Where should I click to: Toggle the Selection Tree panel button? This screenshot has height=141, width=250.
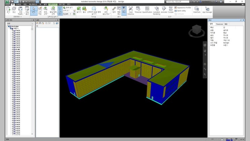pos(60,11)
